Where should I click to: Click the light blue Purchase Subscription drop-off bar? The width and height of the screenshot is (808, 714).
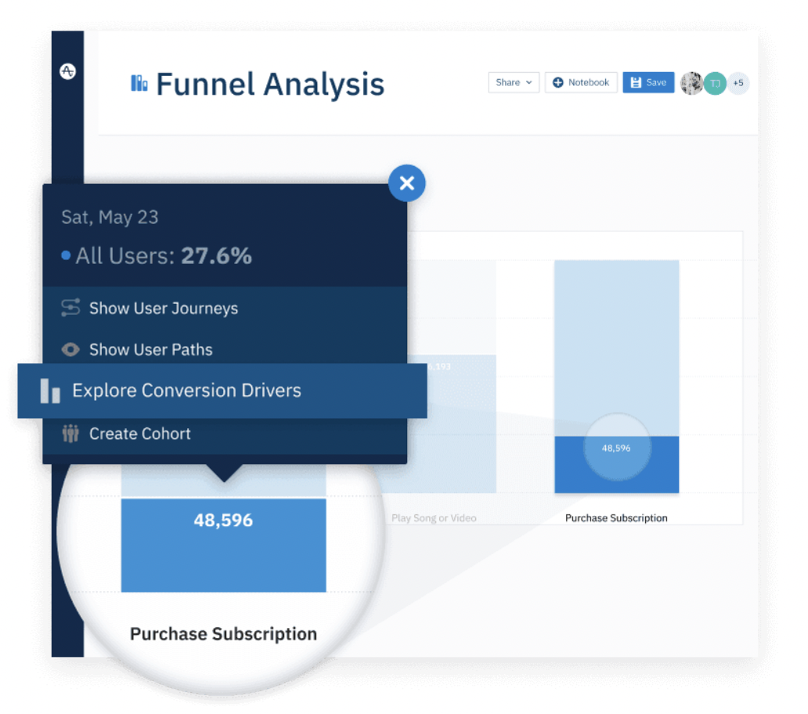tap(617, 348)
